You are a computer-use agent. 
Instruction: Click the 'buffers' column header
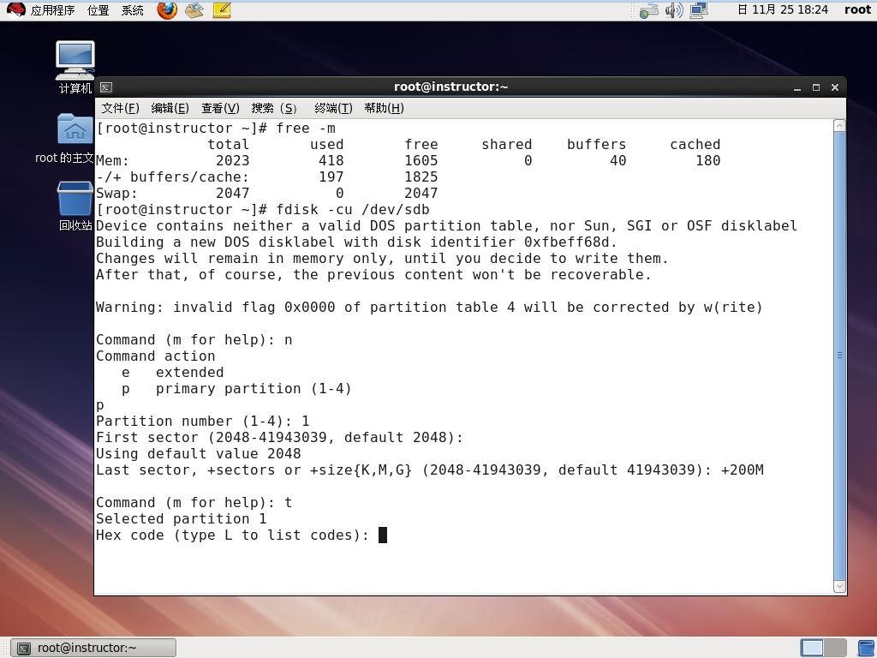point(597,144)
